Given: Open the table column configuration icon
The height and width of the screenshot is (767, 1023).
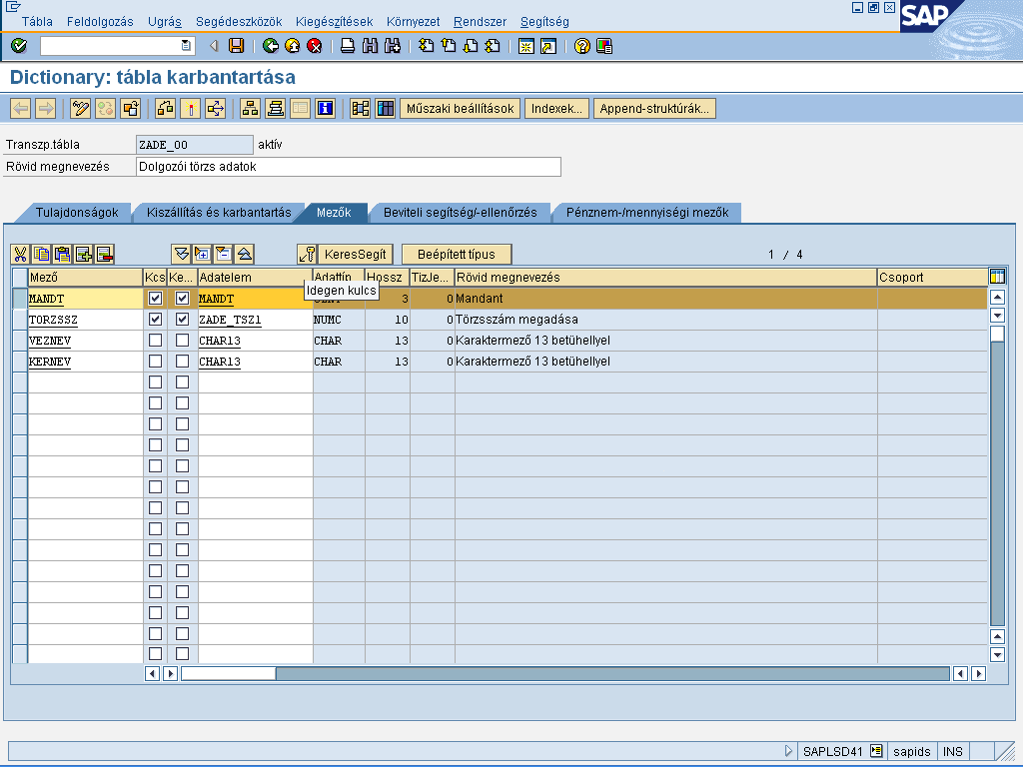Looking at the screenshot, I should (x=997, y=277).
